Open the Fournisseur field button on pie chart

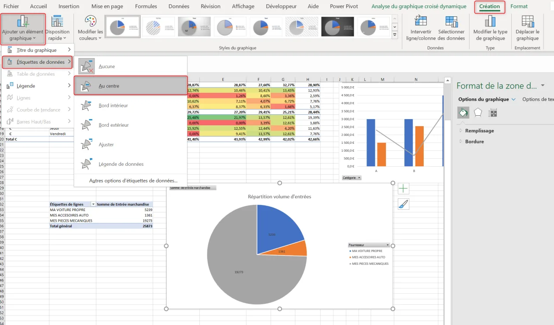pos(369,245)
